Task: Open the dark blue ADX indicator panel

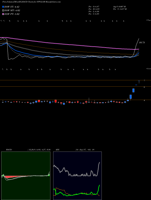Action: click(x=77, y=176)
